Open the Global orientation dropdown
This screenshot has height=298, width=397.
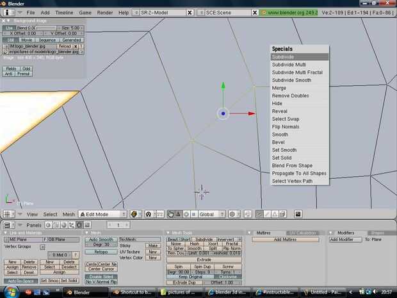(x=211, y=215)
